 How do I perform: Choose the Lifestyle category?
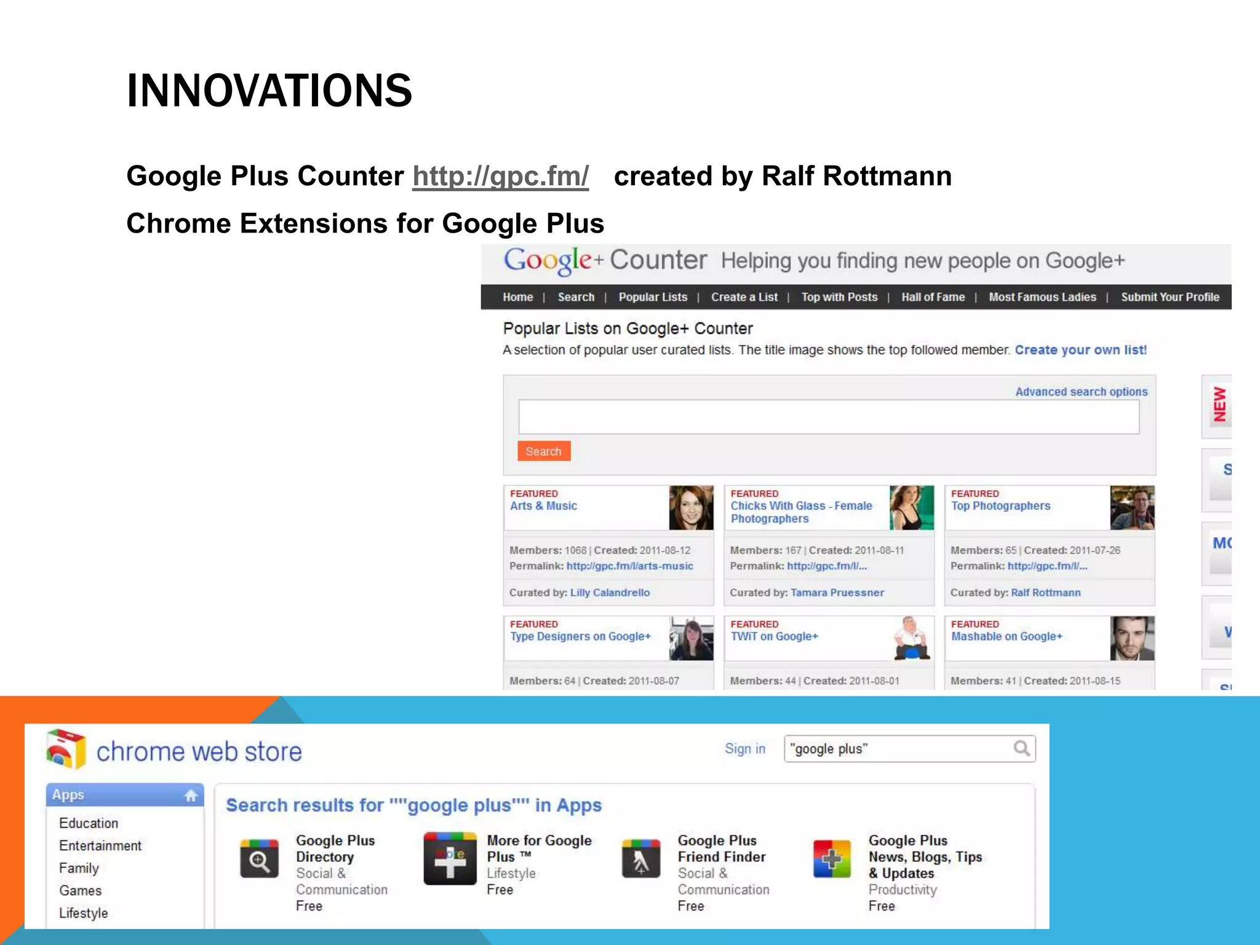coord(83,913)
